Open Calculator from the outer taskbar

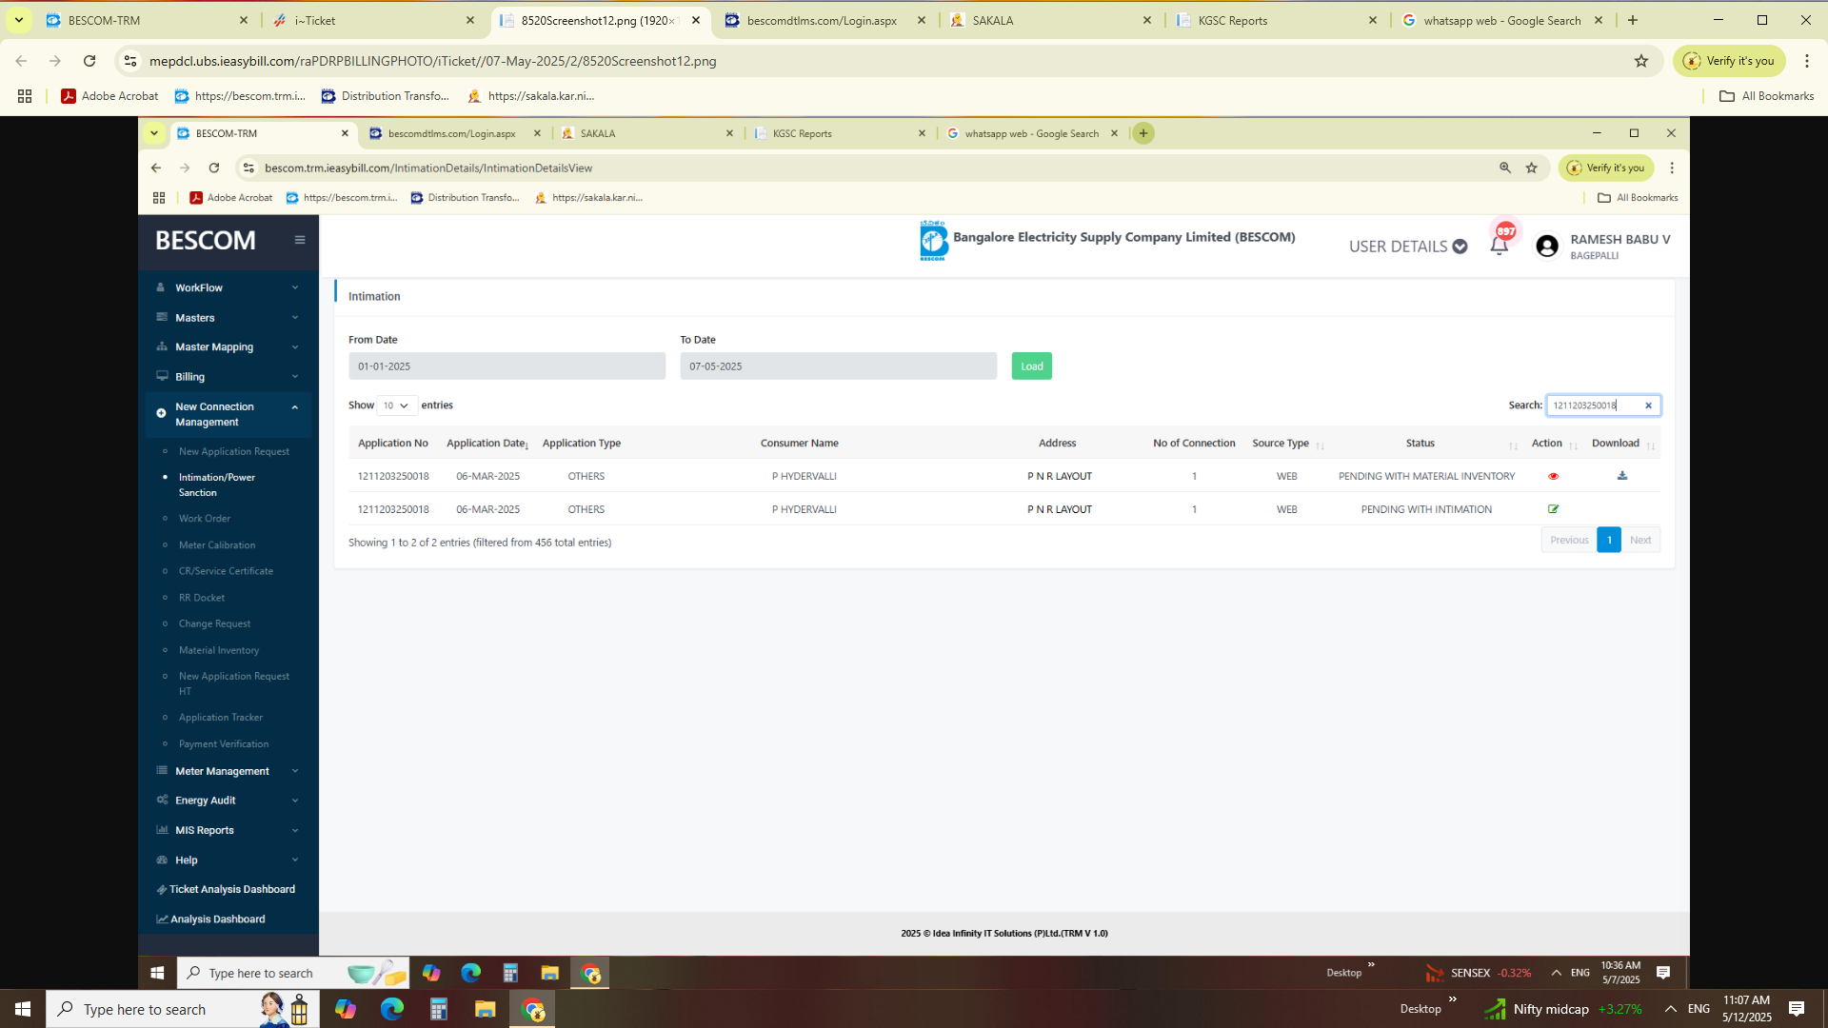pos(438,1009)
